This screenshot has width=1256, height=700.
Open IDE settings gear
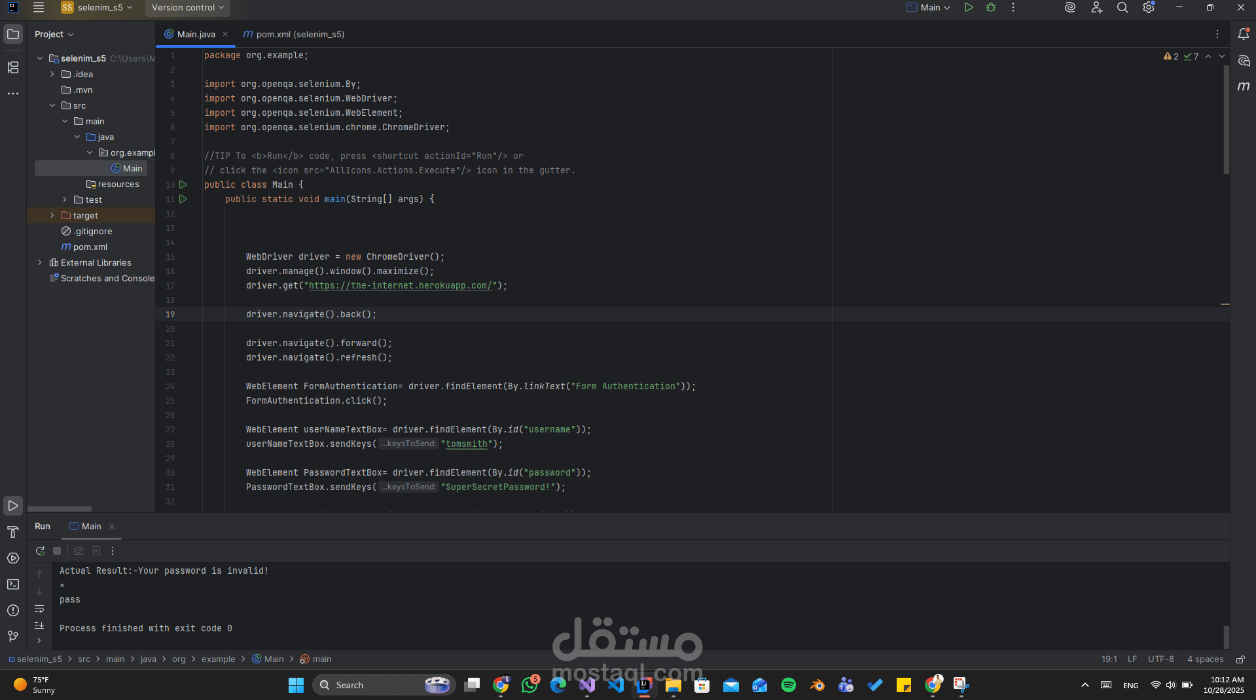[1149, 7]
